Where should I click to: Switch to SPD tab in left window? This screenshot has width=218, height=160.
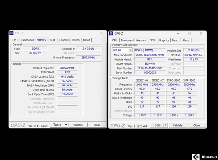(x=53, y=40)
